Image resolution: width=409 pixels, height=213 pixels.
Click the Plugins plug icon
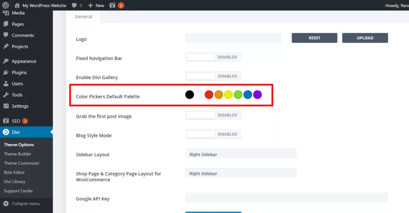point(6,73)
